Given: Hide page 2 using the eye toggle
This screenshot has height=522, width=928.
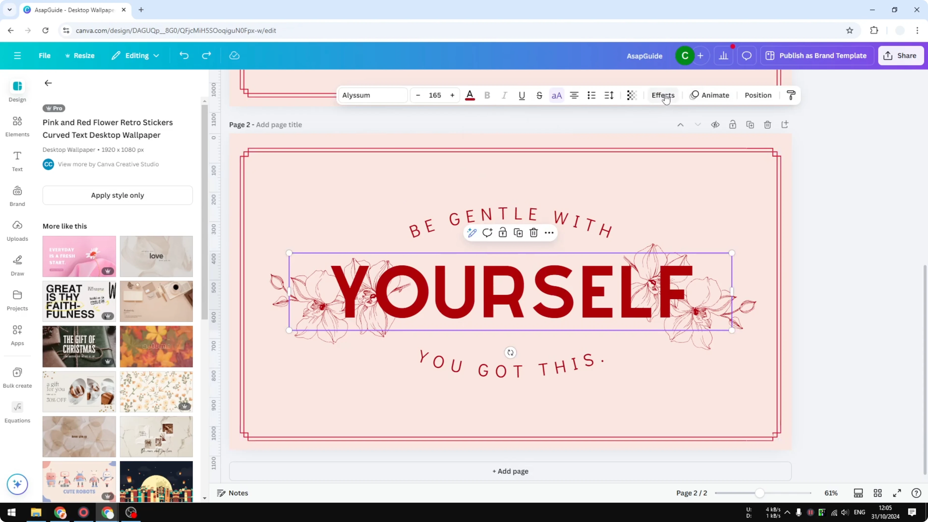Looking at the screenshot, I should (x=715, y=124).
